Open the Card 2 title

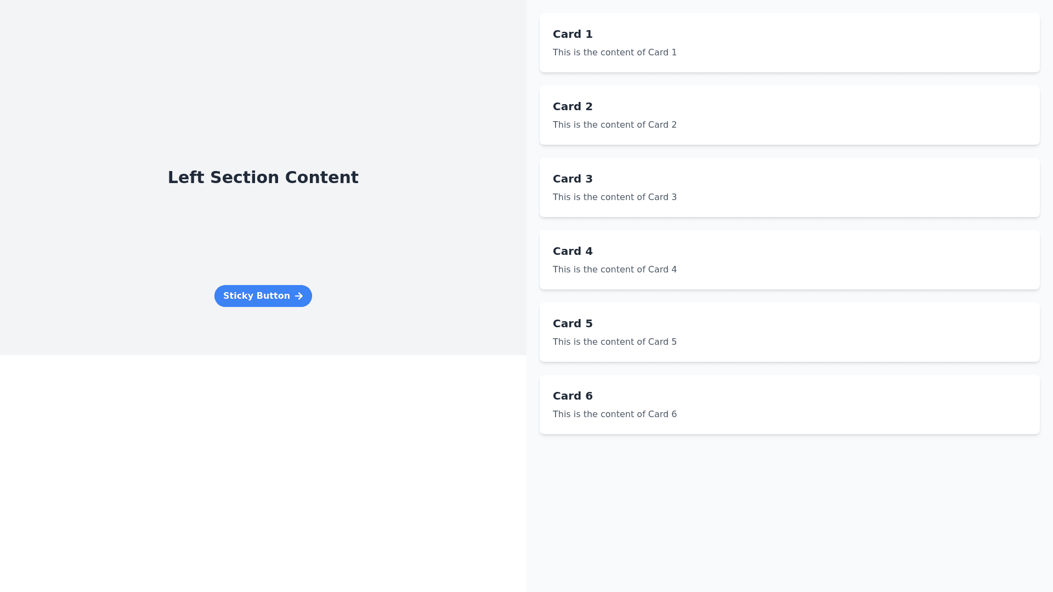pyautogui.click(x=573, y=106)
